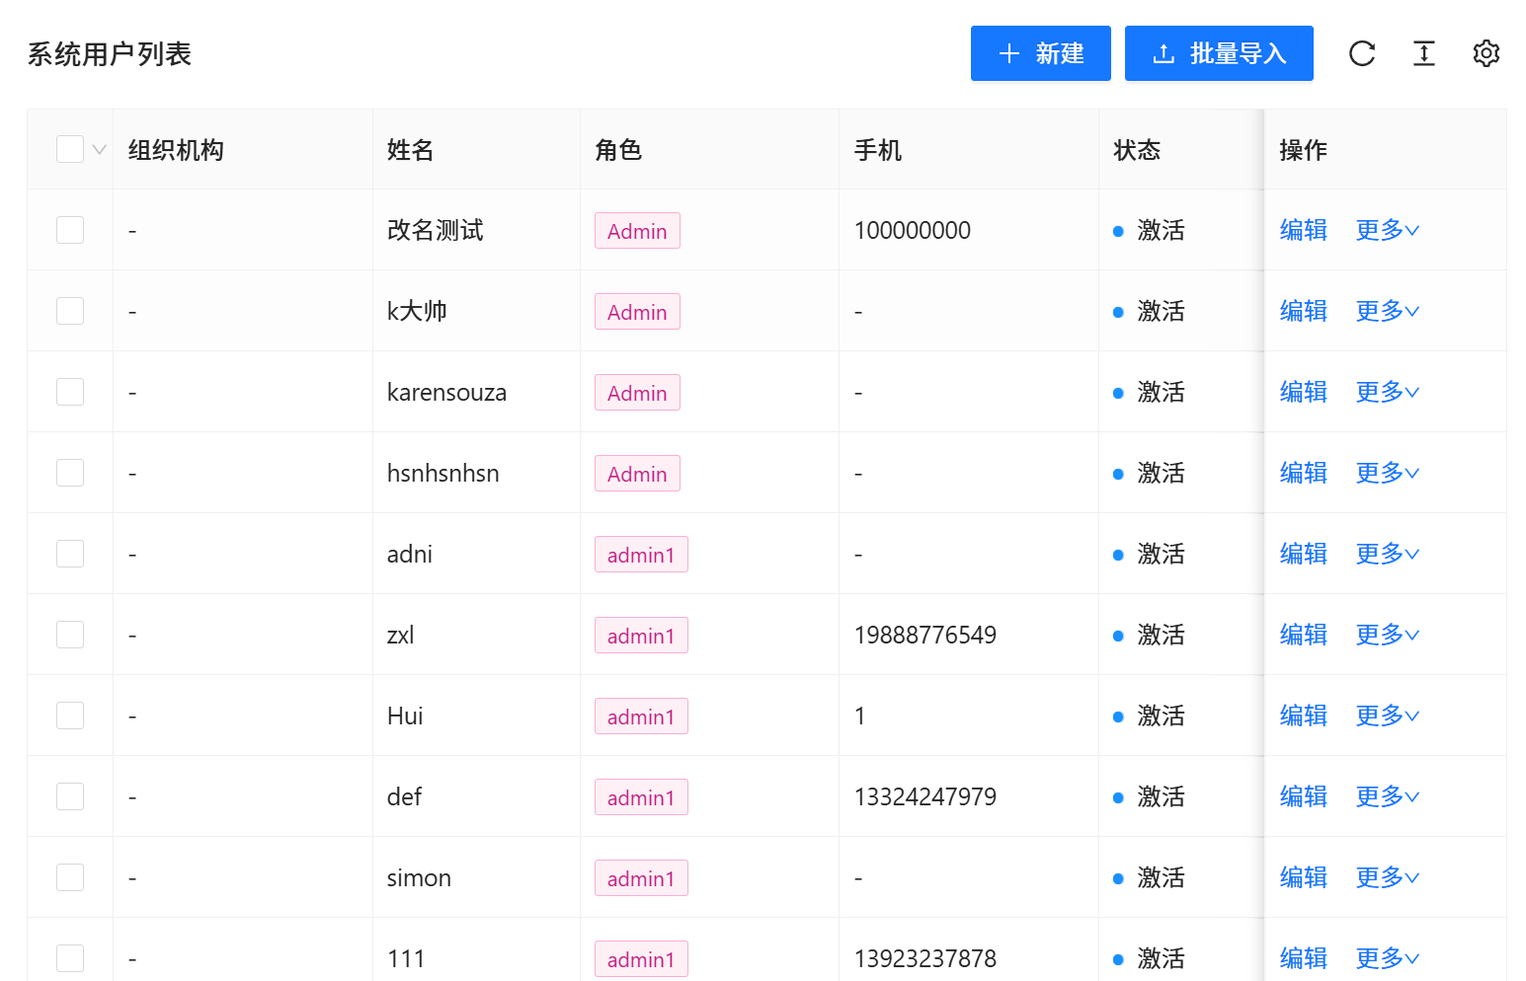This screenshot has height=981, width=1526.
Task: Check the row checkbox for 111
Action: point(70,958)
